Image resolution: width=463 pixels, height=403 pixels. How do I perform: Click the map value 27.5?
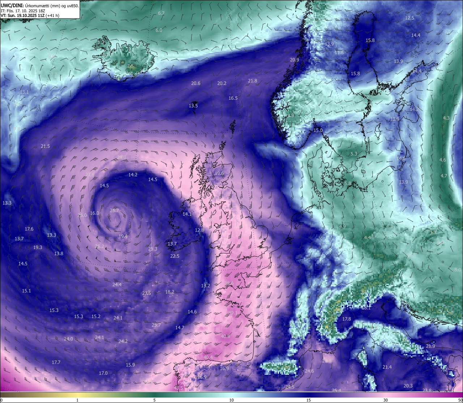coord(146,293)
